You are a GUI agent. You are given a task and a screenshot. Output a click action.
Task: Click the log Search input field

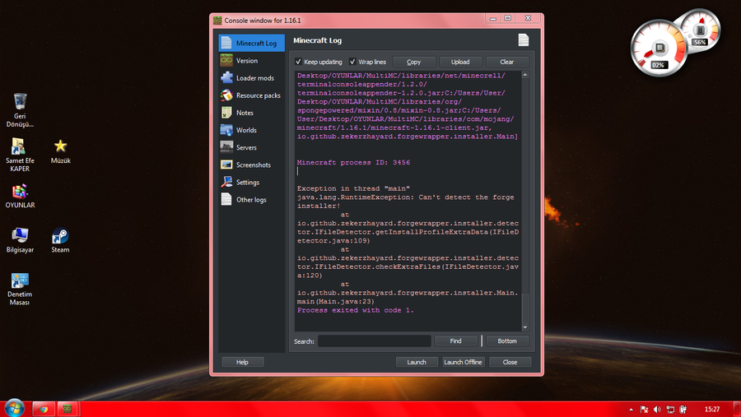tap(375, 341)
